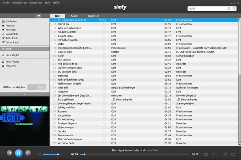Screen dimensions: 241x160
Task: Play the highlighted row's play arrow
Action: coord(54,20)
